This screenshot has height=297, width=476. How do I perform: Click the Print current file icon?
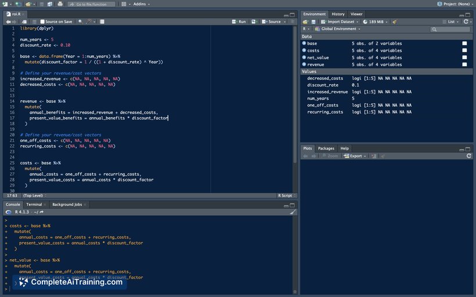point(60,4)
